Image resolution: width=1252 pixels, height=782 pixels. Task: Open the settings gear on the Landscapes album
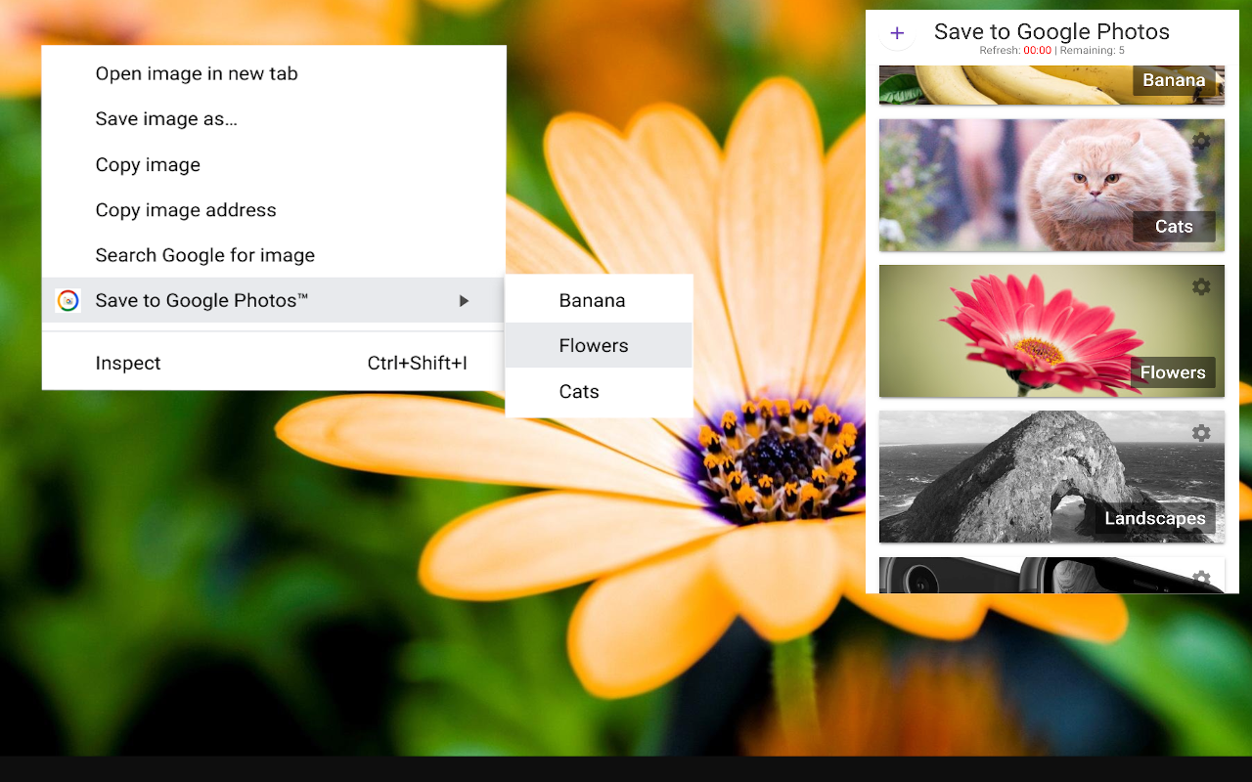tap(1200, 432)
